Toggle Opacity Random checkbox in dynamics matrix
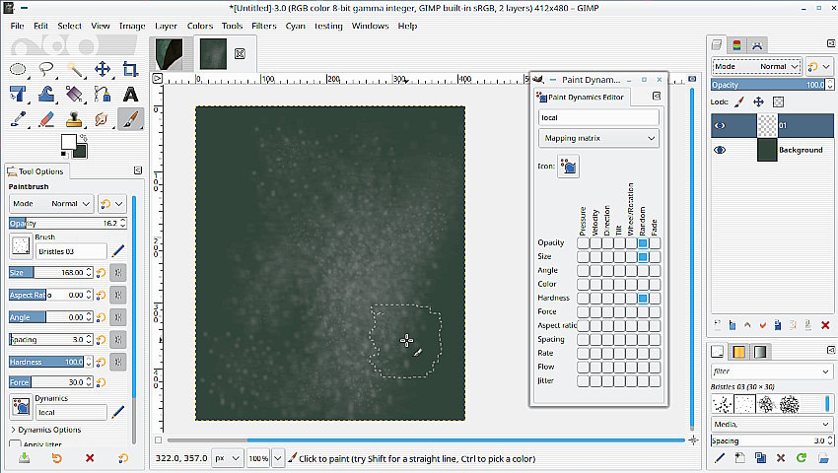This screenshot has width=838, height=473. (642, 243)
